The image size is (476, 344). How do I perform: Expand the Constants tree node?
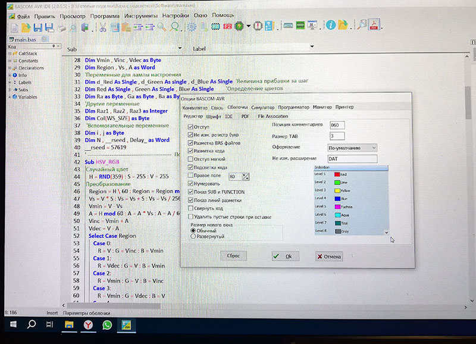10,61
